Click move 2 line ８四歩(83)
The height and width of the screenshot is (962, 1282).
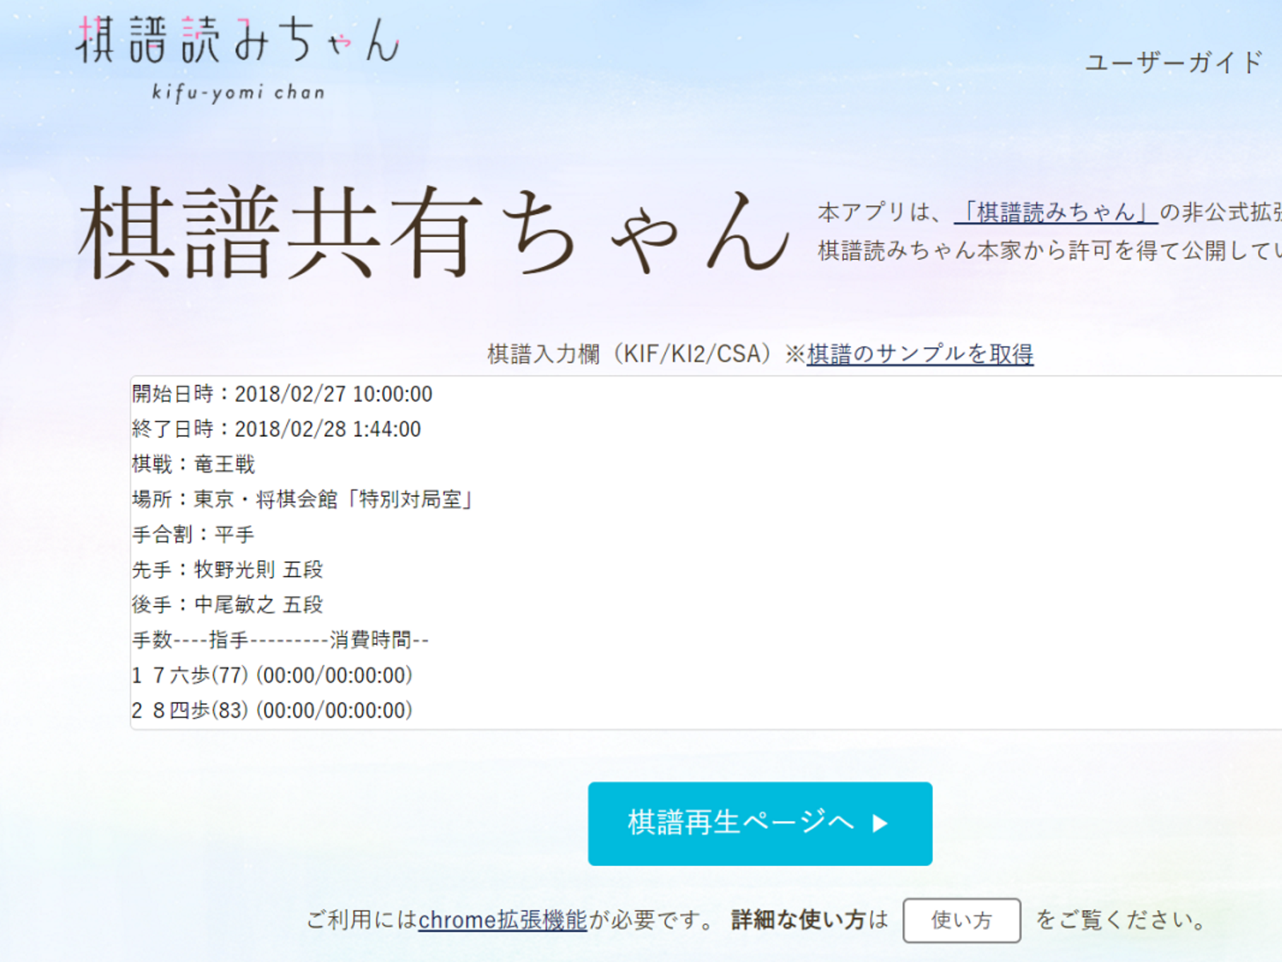(x=272, y=710)
